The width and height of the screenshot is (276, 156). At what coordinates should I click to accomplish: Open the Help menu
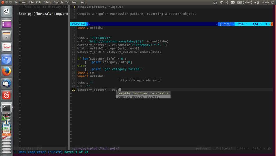(83, 2)
